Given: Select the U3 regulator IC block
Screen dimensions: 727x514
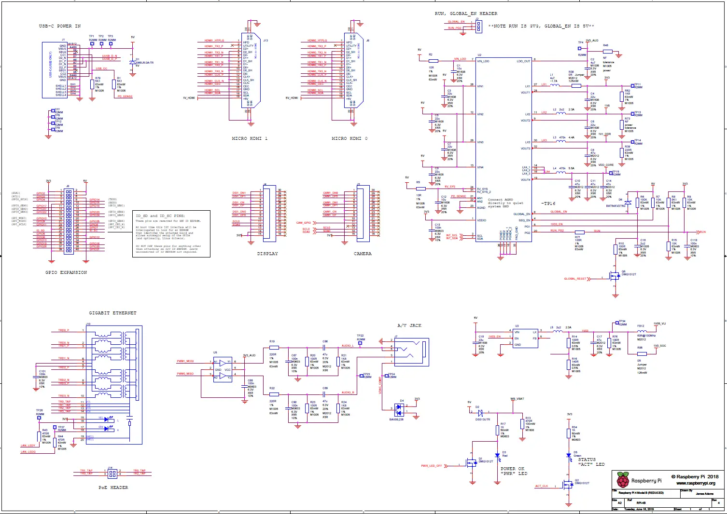Looking at the screenshot, I should (x=526, y=338).
